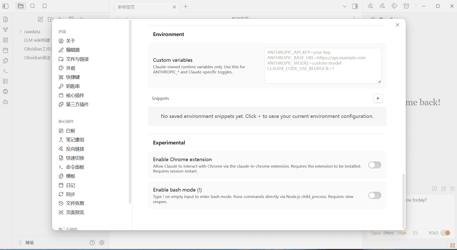Enable Chrome extension toggle
The height and width of the screenshot is (250, 457).
click(x=375, y=165)
